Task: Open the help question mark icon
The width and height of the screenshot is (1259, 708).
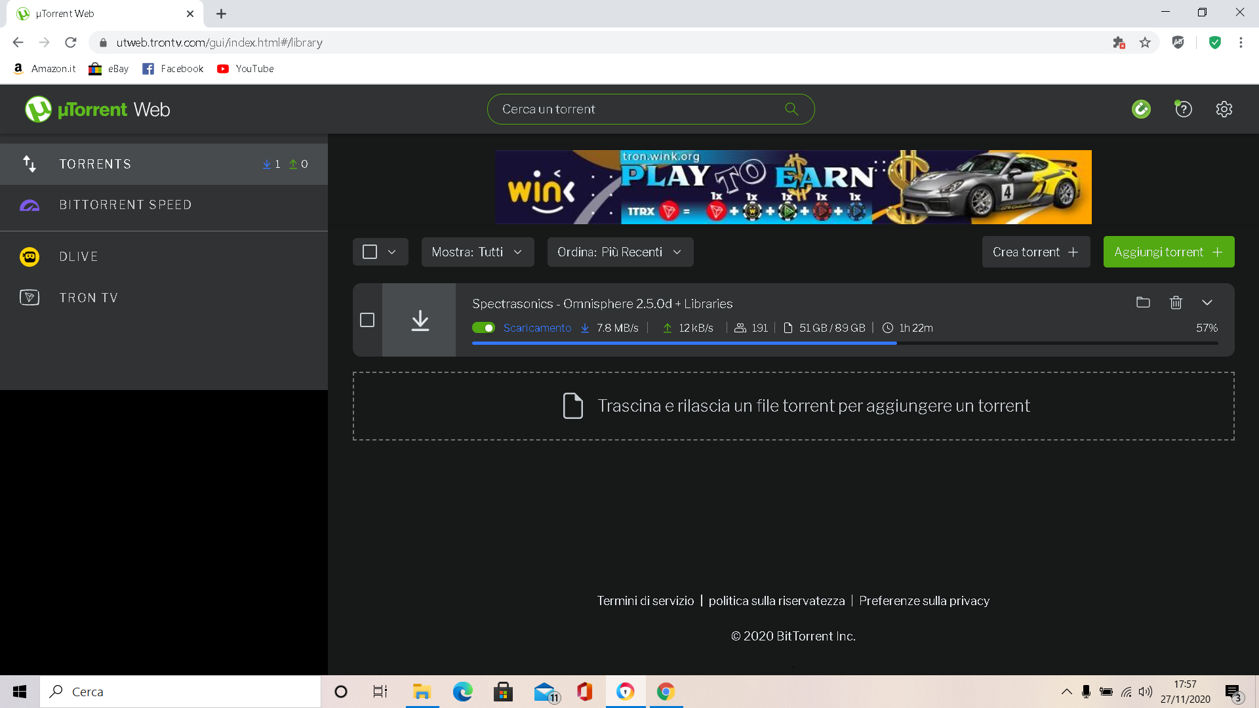Action: (x=1183, y=109)
